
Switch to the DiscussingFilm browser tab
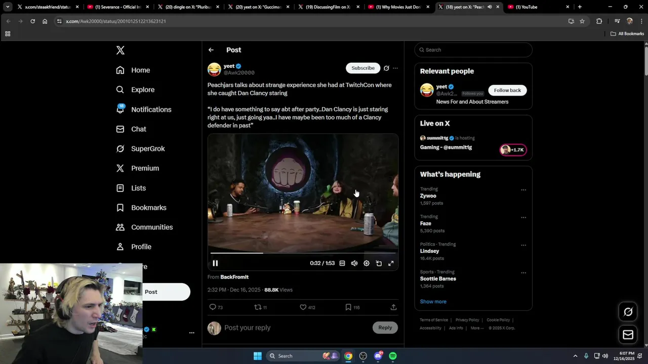click(329, 7)
